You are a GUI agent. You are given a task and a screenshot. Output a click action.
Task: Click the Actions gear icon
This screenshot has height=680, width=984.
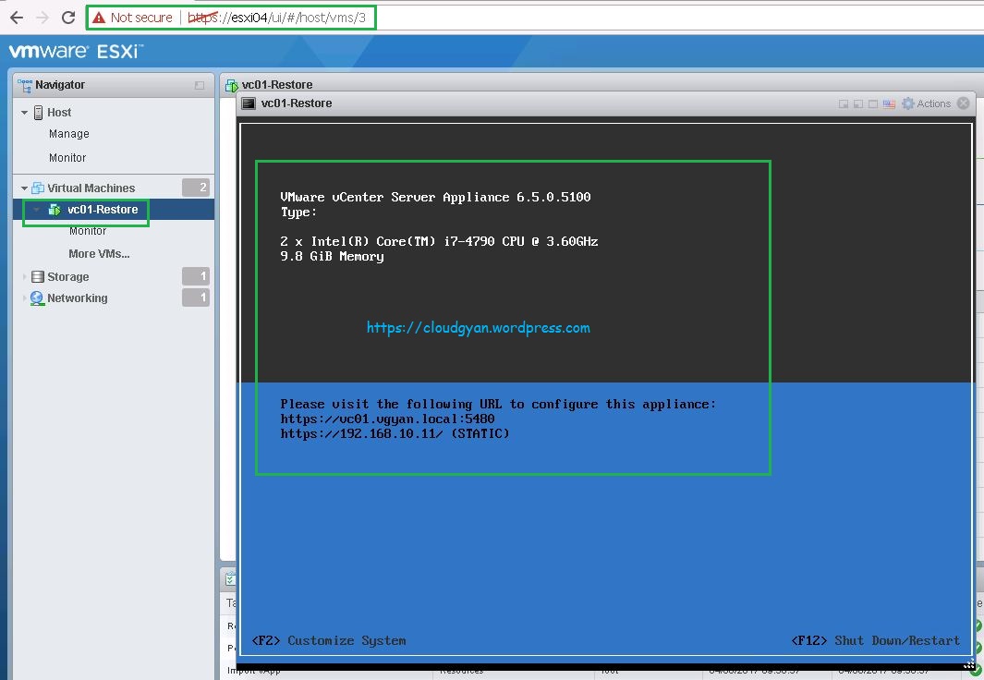908,103
